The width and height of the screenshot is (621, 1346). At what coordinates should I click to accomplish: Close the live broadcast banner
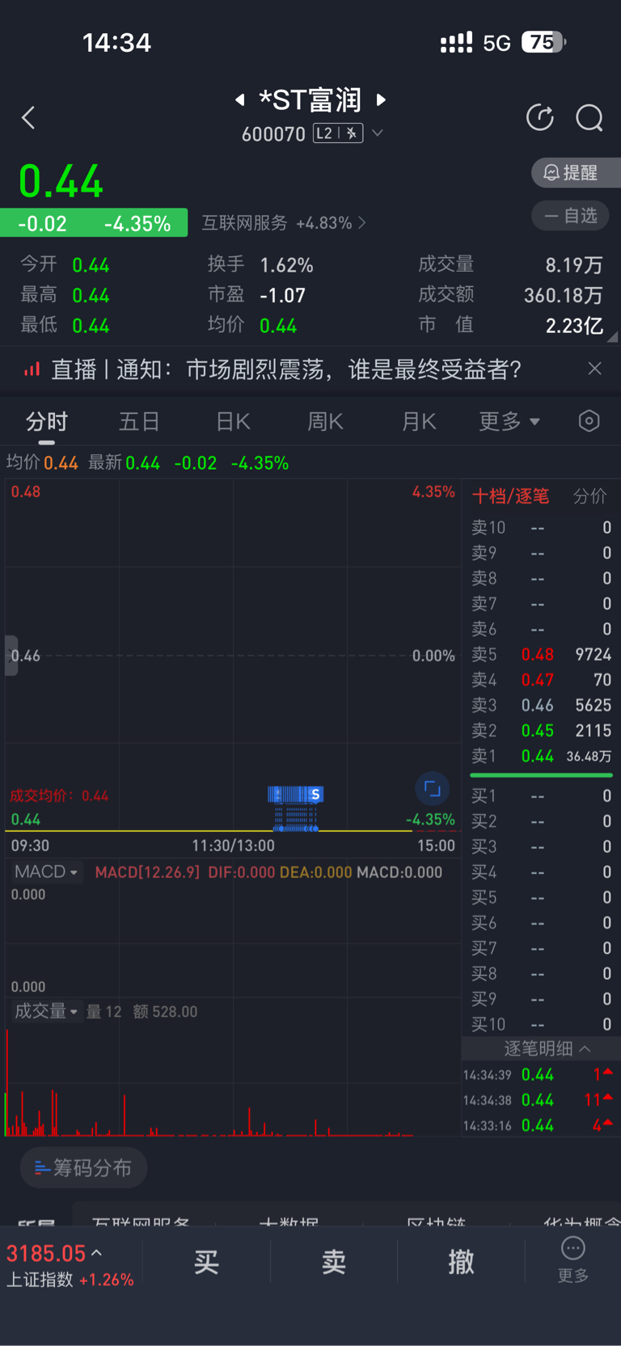point(594,369)
